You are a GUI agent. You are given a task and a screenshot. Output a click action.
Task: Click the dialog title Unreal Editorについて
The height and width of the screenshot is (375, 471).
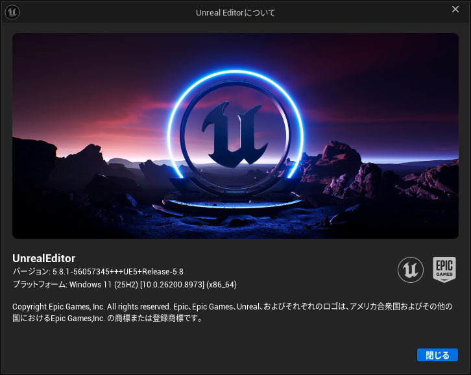(235, 12)
